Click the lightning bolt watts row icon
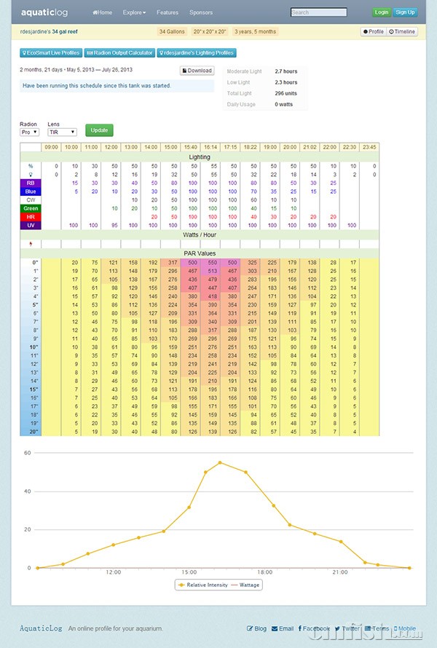437x648 pixels. 30,243
